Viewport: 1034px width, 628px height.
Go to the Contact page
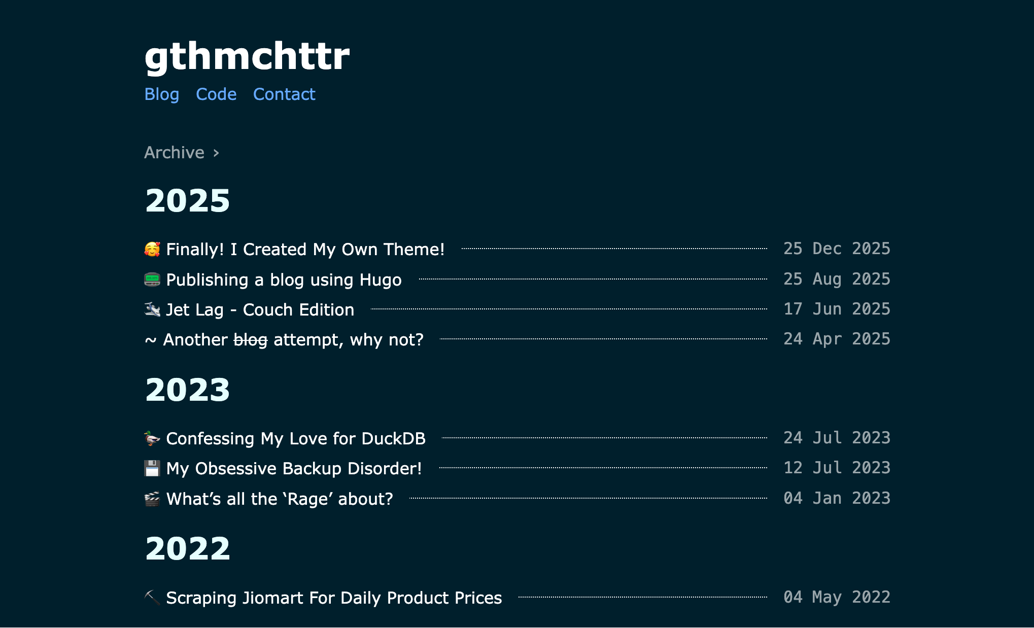click(x=284, y=94)
